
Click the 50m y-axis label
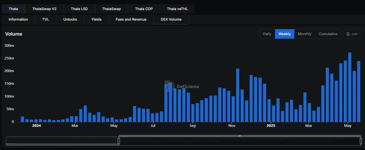pos(10,109)
